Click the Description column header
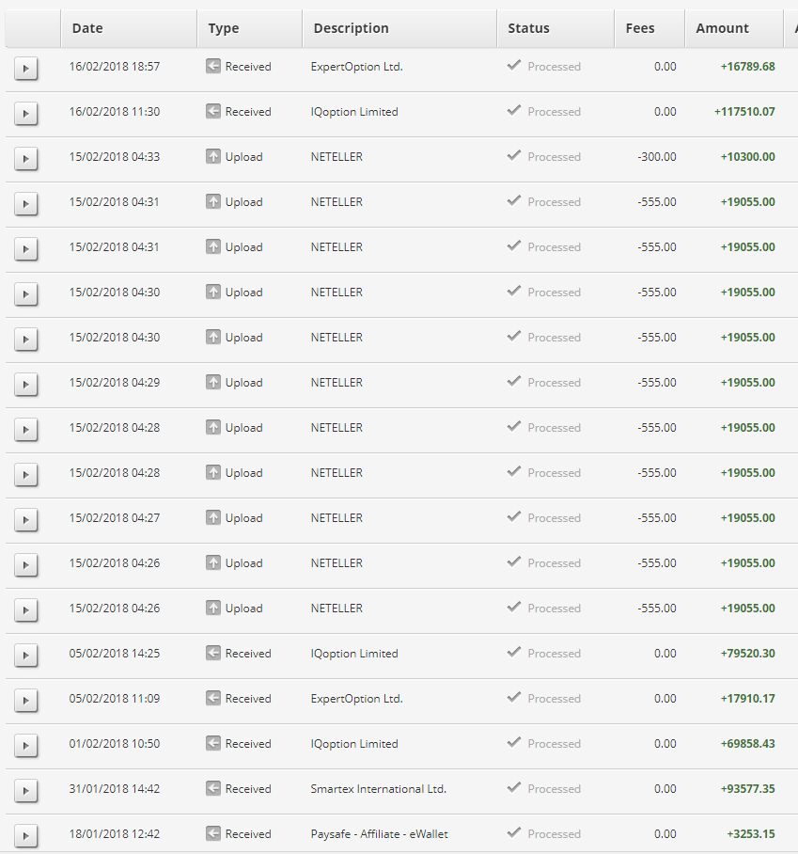The height and width of the screenshot is (854, 798). (x=351, y=28)
